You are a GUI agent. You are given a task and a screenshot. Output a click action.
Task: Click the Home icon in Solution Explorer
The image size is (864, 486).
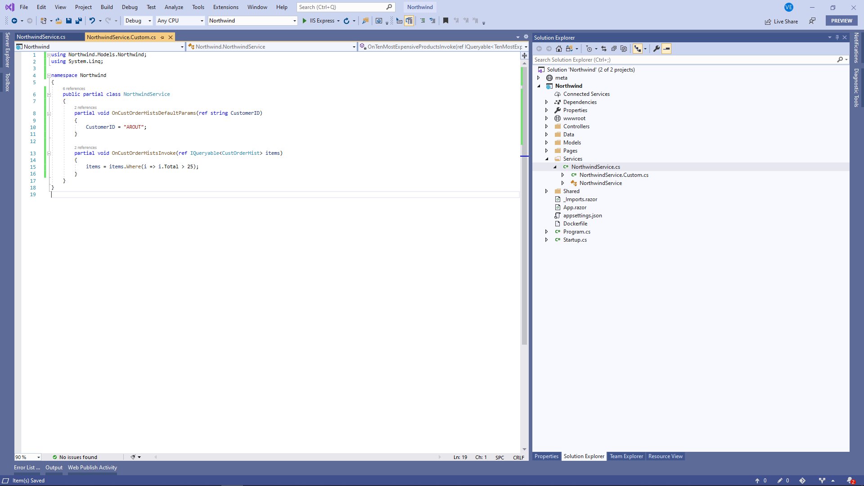559,49
